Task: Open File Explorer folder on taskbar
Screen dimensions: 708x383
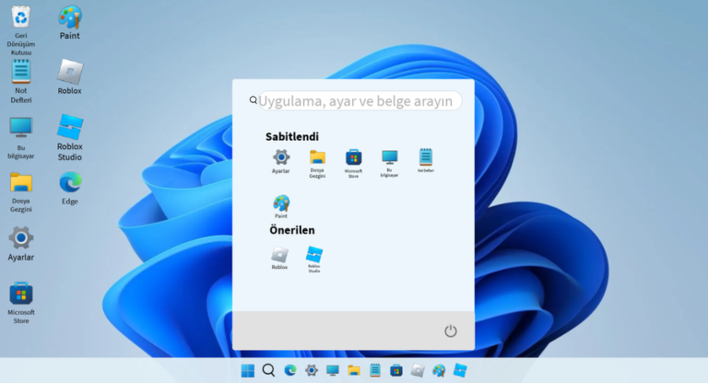Action: [x=354, y=371]
